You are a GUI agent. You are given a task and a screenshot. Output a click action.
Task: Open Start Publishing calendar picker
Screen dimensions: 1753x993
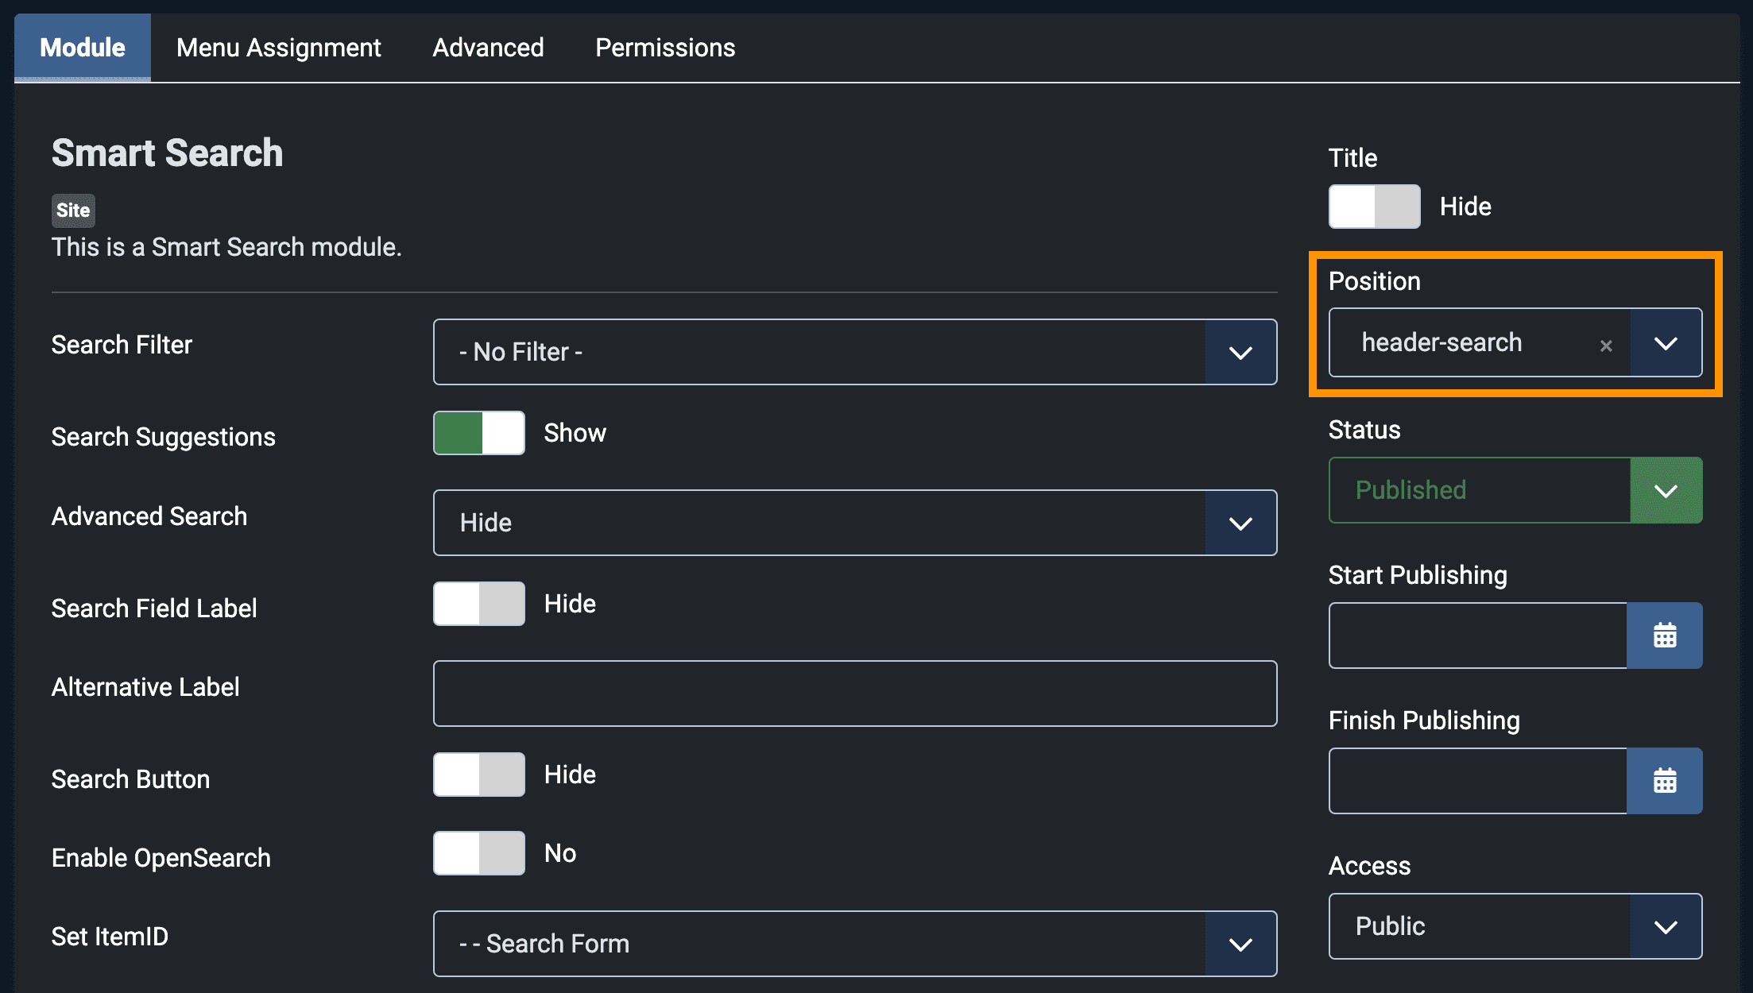1664,636
